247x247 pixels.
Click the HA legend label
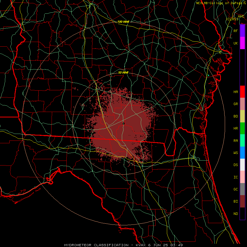point(236,92)
